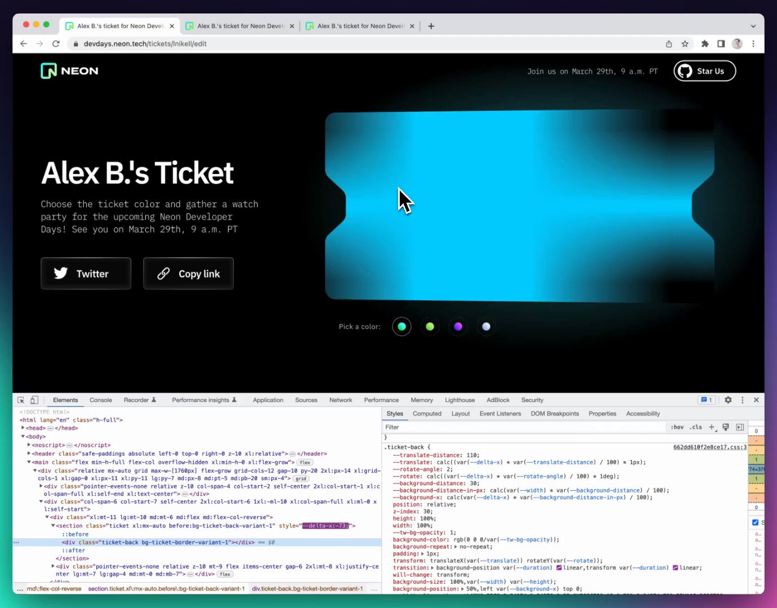The height and width of the screenshot is (608, 777).
Task: Close the first Alex B.'s ticket tab
Action: point(172,26)
